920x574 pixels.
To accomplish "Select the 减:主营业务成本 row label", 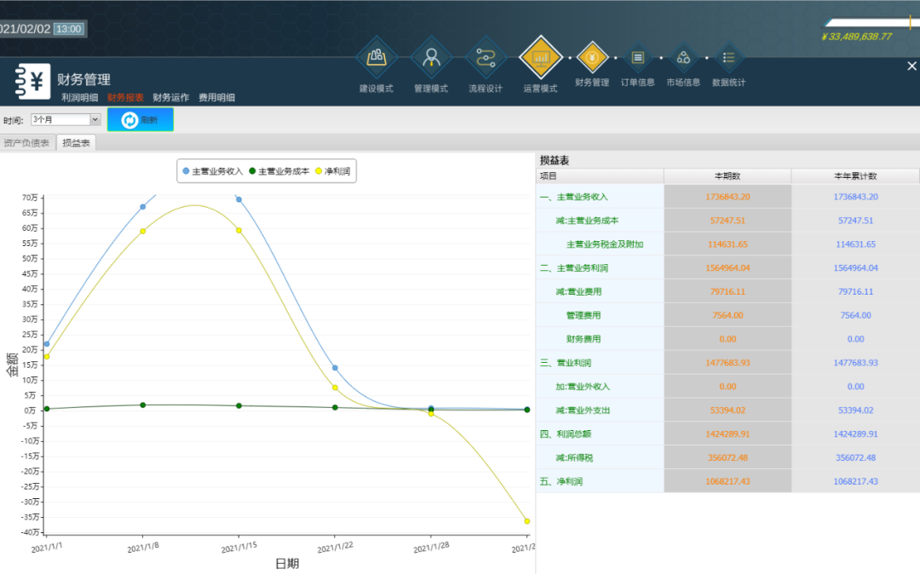I will (x=587, y=221).
